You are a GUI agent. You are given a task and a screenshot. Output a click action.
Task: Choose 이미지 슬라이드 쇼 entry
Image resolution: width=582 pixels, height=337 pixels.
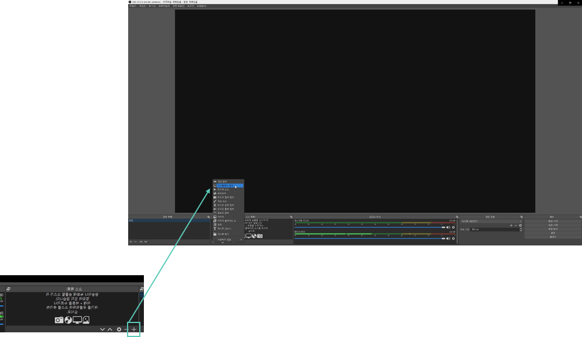point(228,221)
